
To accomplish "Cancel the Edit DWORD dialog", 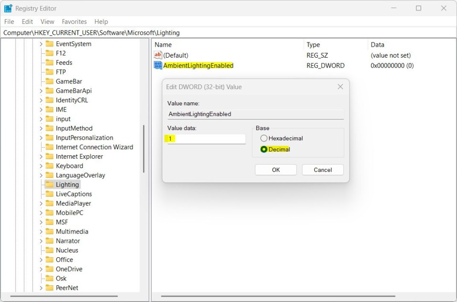I will tap(322, 170).
